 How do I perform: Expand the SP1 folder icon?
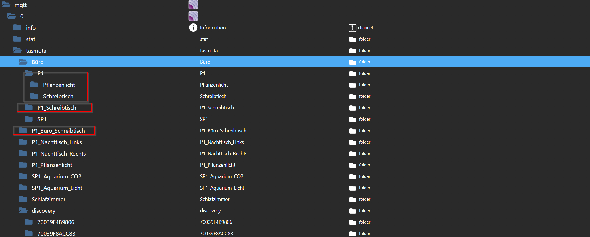click(x=29, y=119)
